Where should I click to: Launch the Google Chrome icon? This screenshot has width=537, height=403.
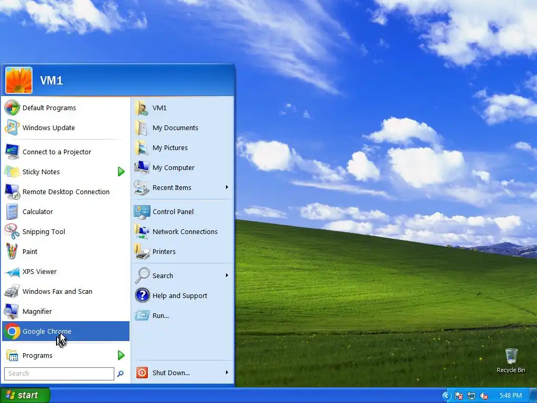click(x=12, y=331)
